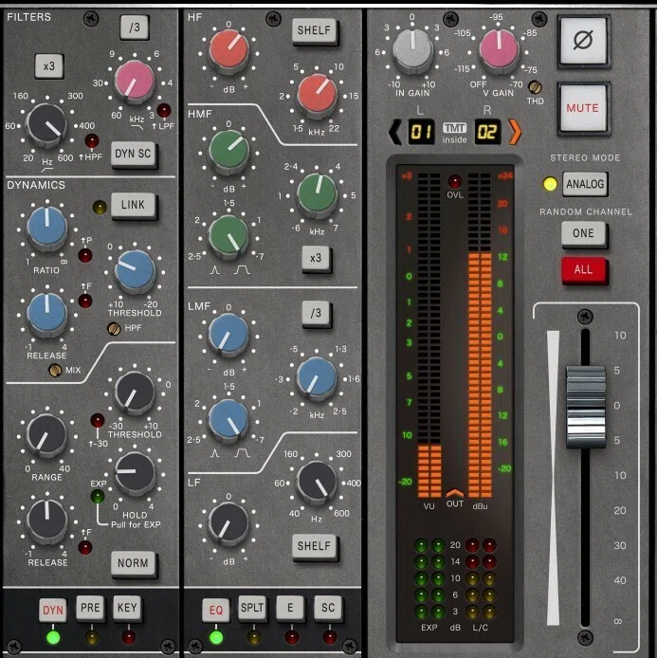Click the black LF frequency Hz knob
Viewport: 657px width, 658px height.
(x=317, y=483)
